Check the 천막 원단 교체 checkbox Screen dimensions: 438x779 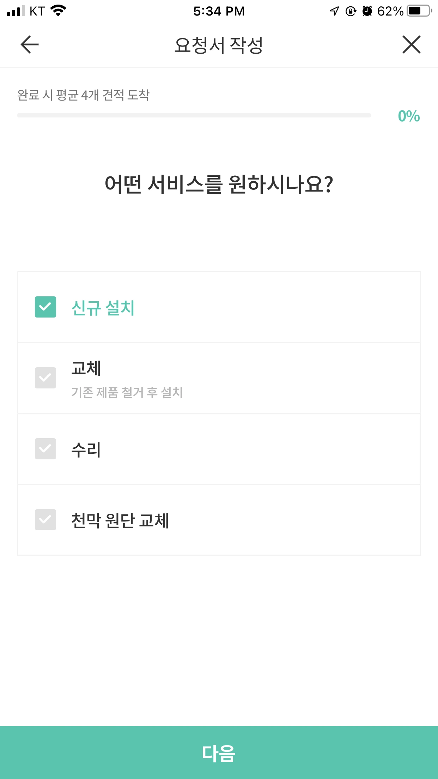click(x=45, y=520)
